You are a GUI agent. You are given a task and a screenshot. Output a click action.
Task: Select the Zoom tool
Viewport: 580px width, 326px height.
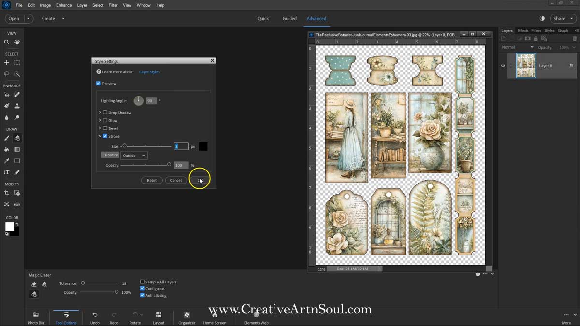coord(7,42)
